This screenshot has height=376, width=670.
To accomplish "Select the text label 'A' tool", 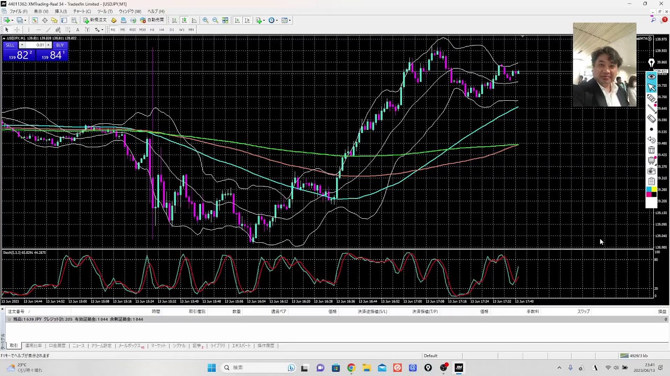I will [77, 30].
